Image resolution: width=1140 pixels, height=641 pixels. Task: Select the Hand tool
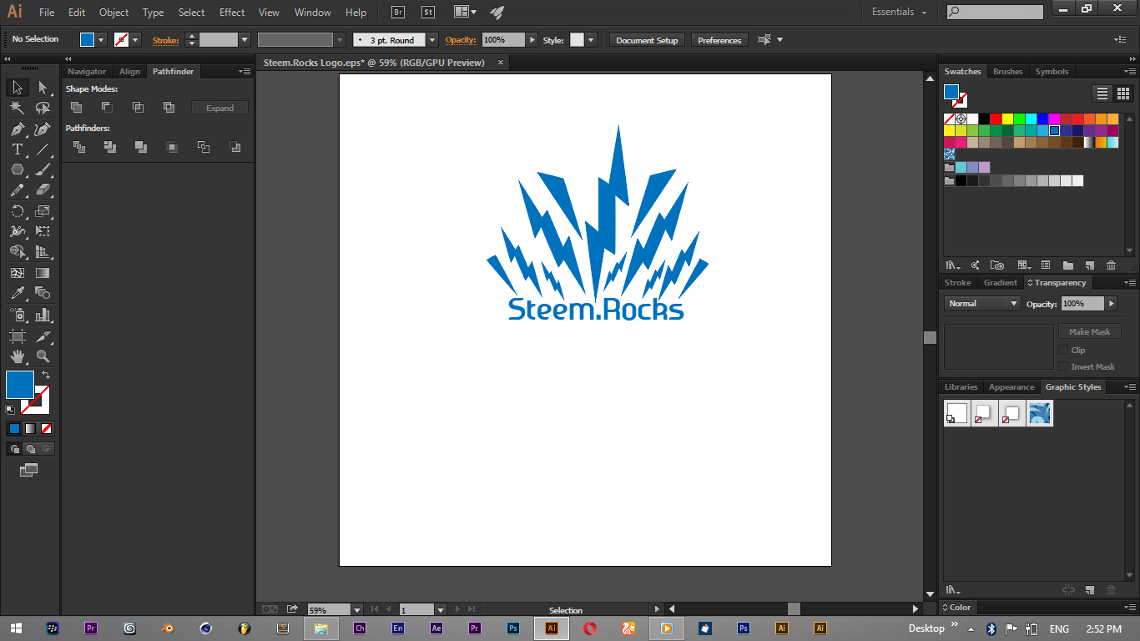[17, 356]
